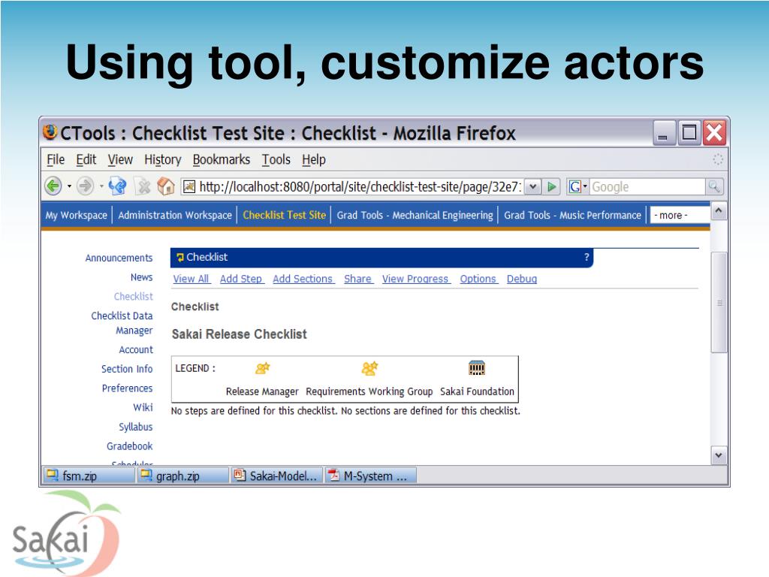Open Grad Tools - Music Performance tab
The width and height of the screenshot is (769, 577).
(x=572, y=215)
